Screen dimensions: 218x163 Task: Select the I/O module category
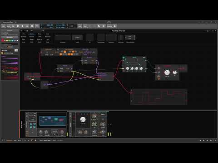click(x=24, y=34)
